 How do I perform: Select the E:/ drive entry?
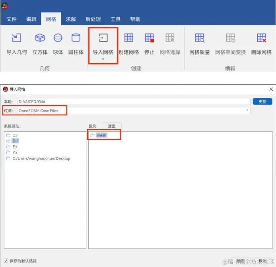pos(15,147)
